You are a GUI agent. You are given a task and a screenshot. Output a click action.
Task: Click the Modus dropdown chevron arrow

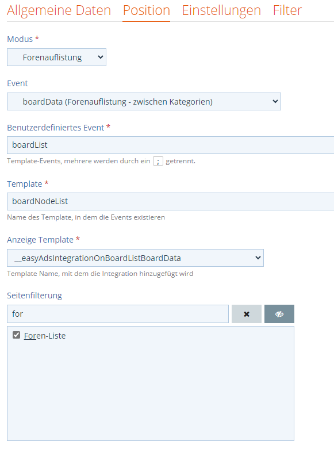coord(100,57)
